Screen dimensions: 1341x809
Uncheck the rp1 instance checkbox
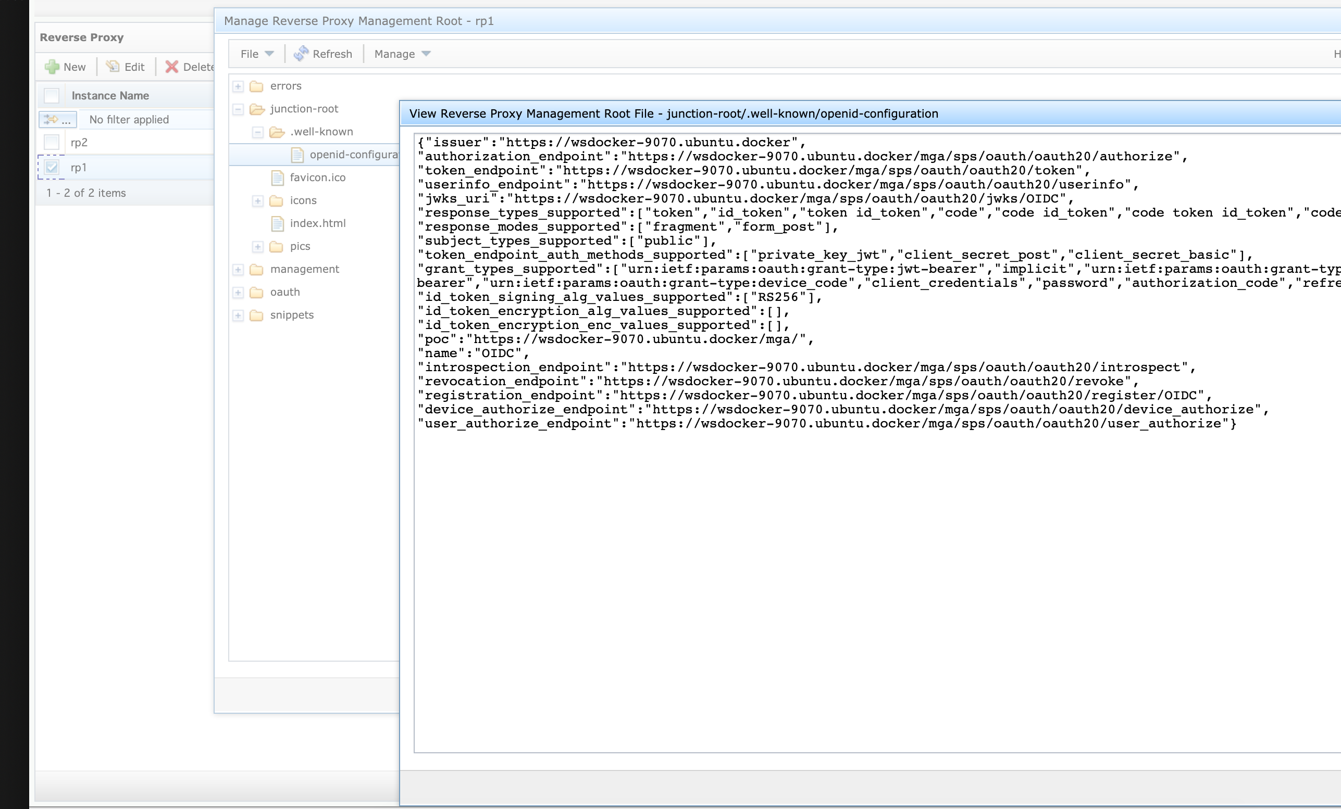tap(52, 168)
